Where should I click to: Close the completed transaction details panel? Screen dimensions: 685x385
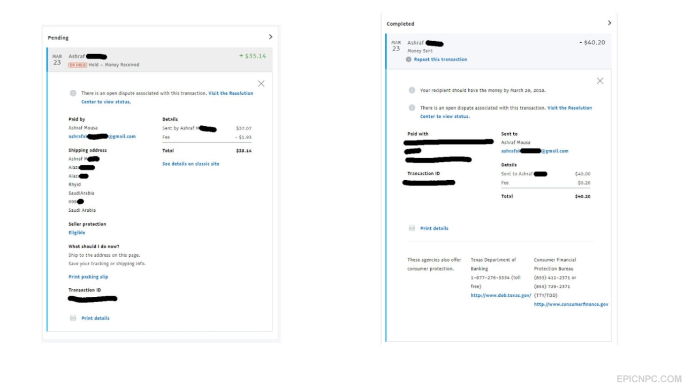[x=600, y=81]
